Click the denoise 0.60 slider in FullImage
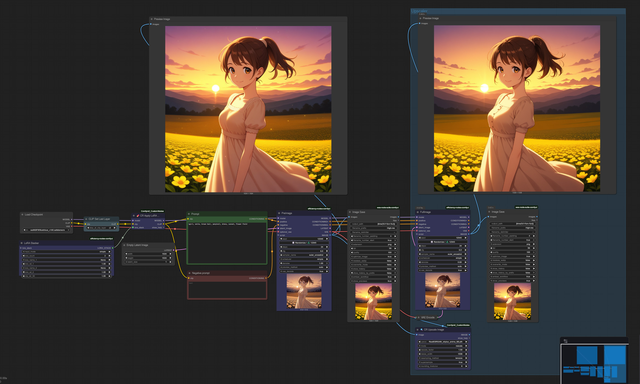 click(x=442, y=262)
